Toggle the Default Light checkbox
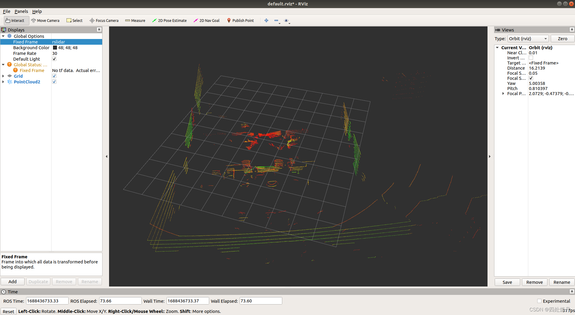 pyautogui.click(x=54, y=59)
